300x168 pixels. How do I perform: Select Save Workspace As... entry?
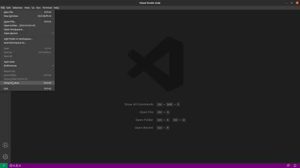tap(27, 42)
